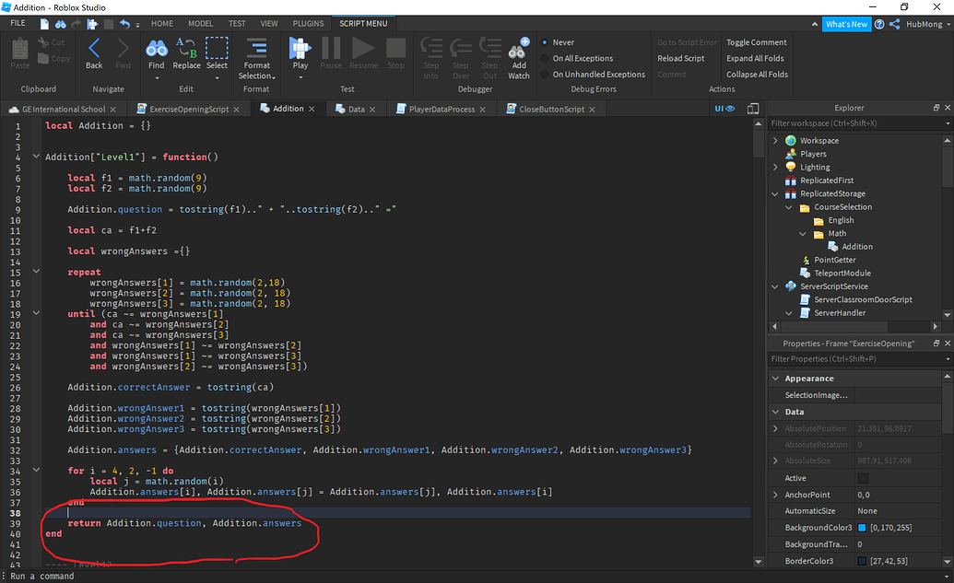
Task: Click the Resume test button
Action: point(363,48)
